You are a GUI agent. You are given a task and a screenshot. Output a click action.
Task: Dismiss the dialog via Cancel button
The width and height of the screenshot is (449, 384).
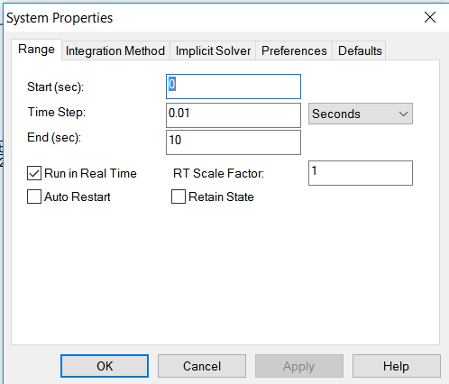click(x=202, y=366)
